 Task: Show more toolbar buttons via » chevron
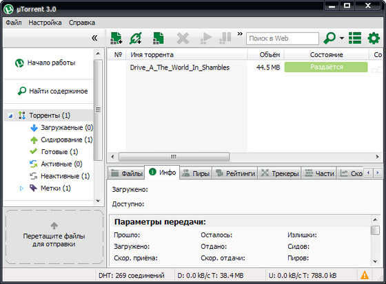[x=240, y=34]
